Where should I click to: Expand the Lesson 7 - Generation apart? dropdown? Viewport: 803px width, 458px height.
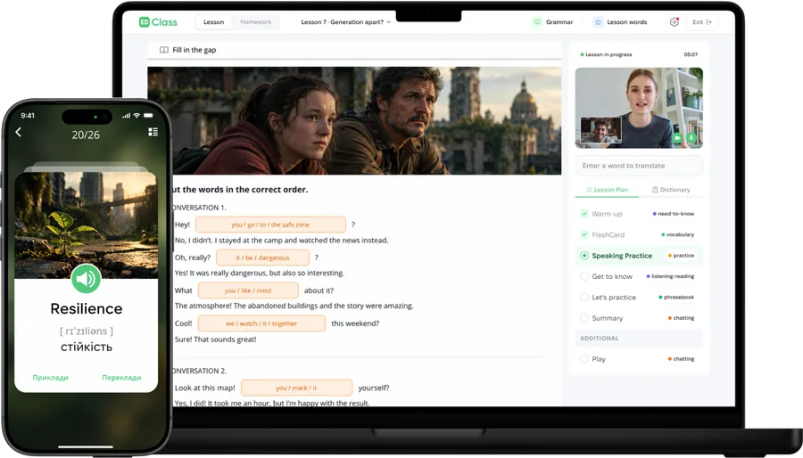(x=345, y=22)
